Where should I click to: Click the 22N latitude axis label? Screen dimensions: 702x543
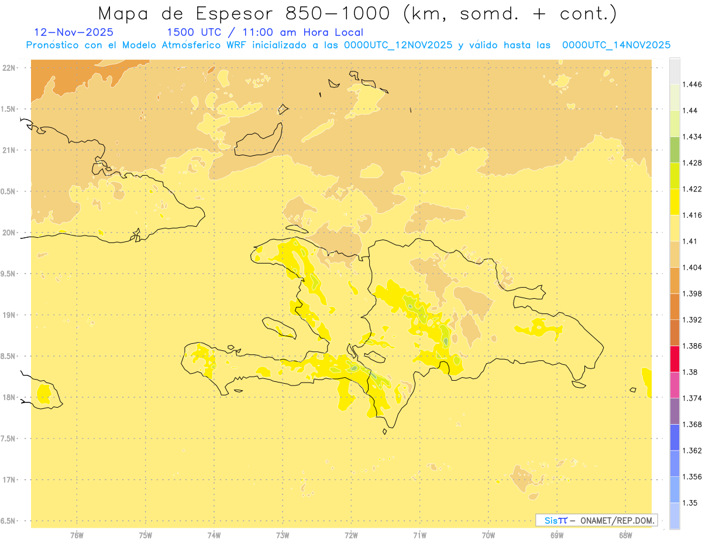coord(10,68)
